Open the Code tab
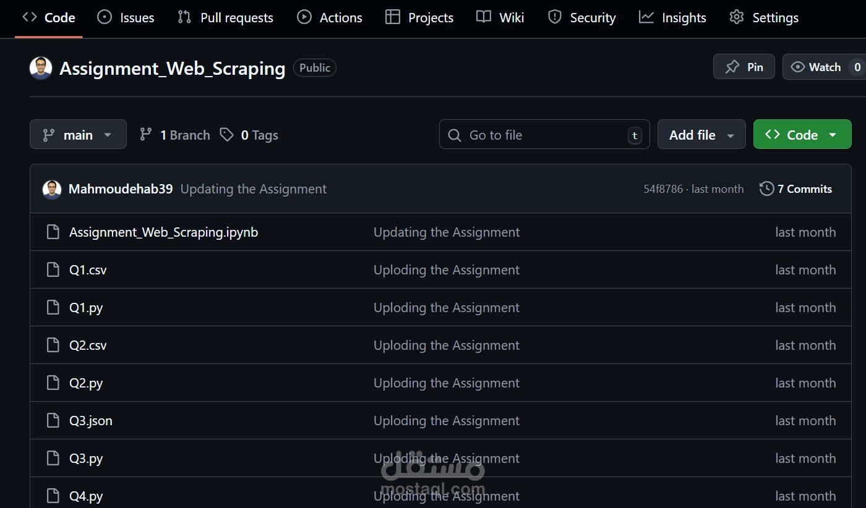The width and height of the screenshot is (866, 508). 48,18
